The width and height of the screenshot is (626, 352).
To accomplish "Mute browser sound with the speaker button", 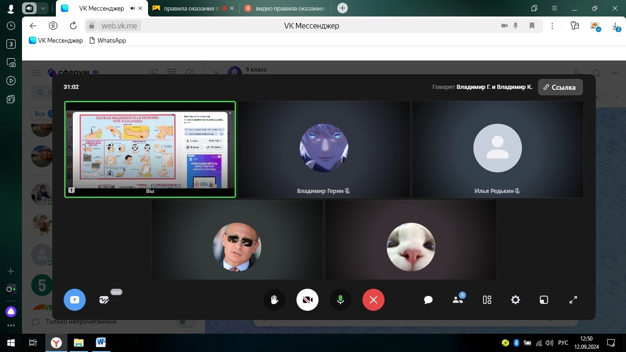I will coord(29,8).
